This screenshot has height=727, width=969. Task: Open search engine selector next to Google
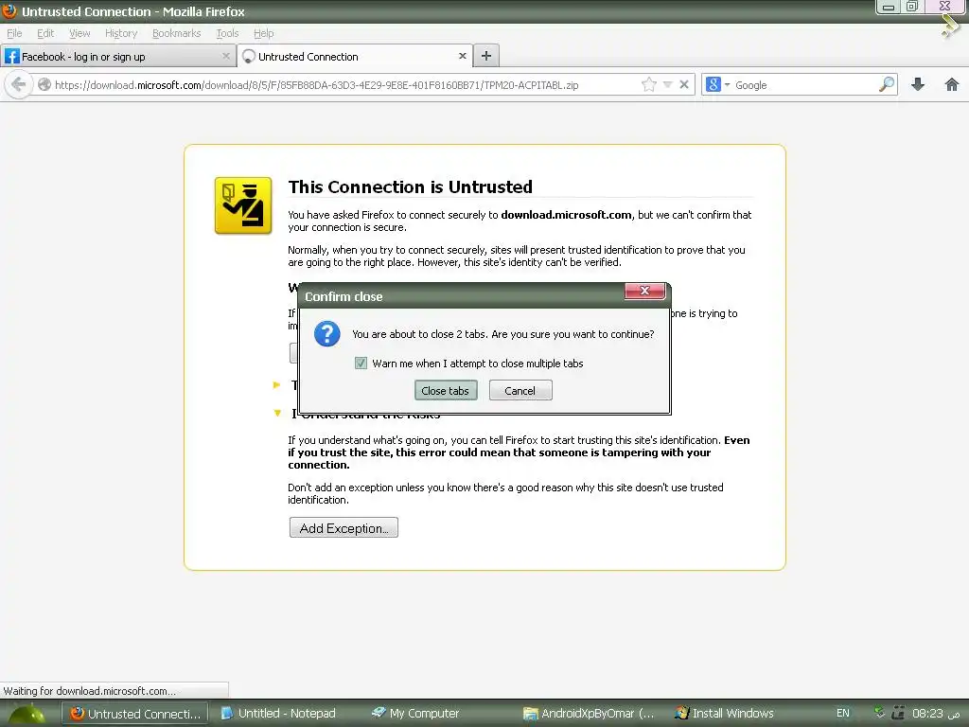click(x=717, y=84)
